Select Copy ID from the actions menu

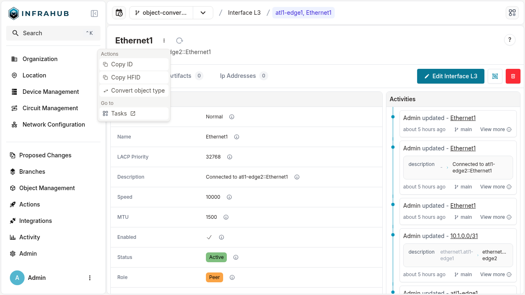pos(121,64)
